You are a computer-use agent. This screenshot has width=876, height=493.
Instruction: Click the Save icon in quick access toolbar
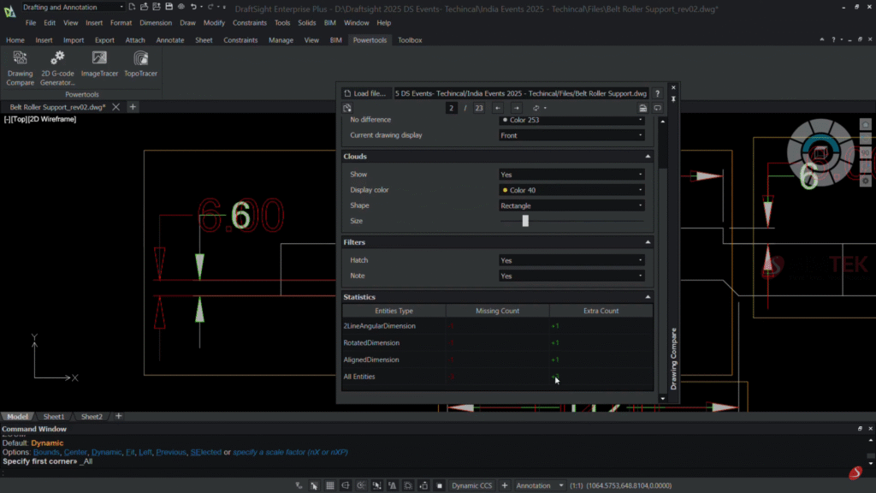pos(169,7)
